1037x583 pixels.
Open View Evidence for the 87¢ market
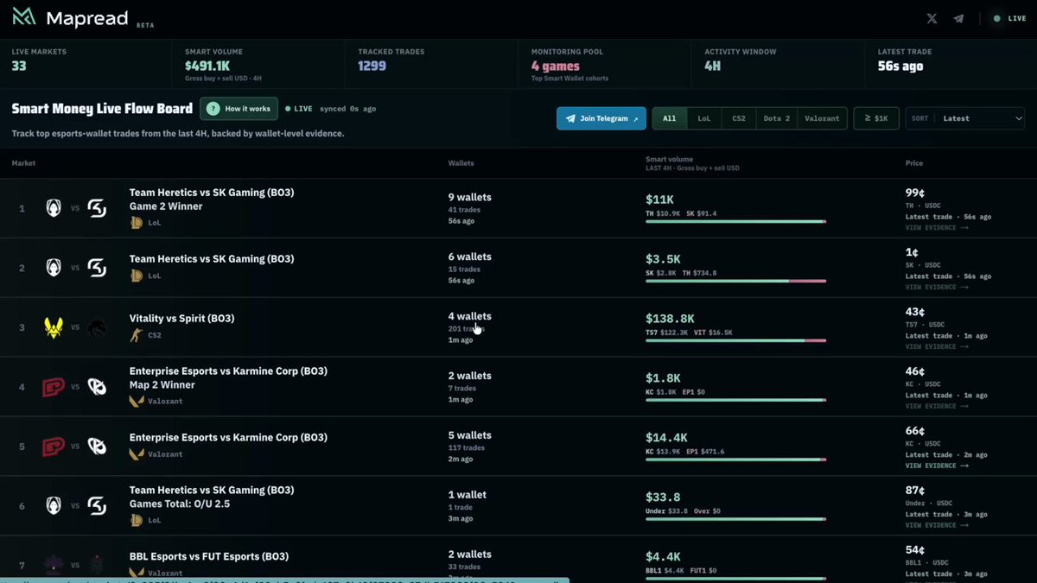pos(937,525)
